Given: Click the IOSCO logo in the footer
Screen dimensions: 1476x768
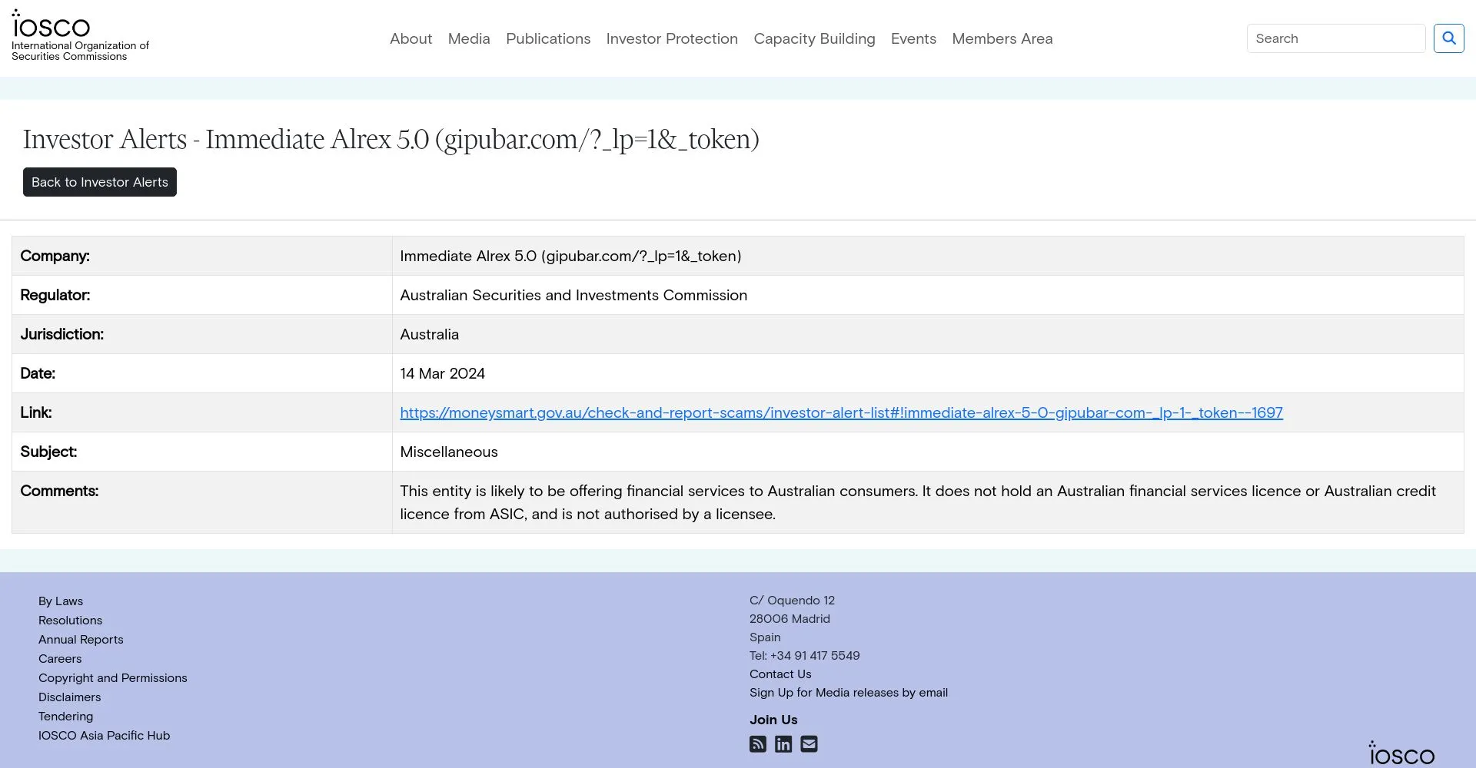Looking at the screenshot, I should pyautogui.click(x=1401, y=753).
